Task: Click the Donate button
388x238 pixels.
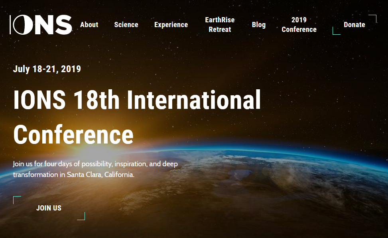Action: click(x=355, y=24)
